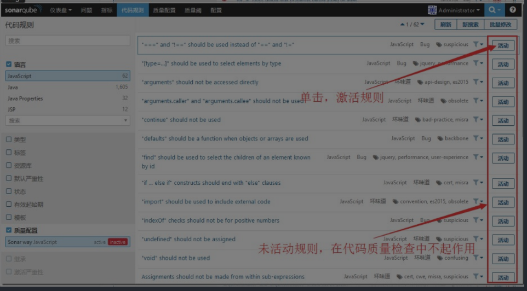Select the active toggle for Sonar way JavaScript
Viewport: 527px width, 291px height.
click(x=100, y=242)
